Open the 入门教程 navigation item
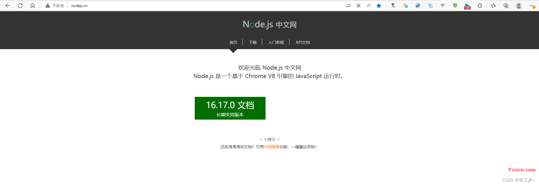539x185 pixels. pyautogui.click(x=276, y=42)
